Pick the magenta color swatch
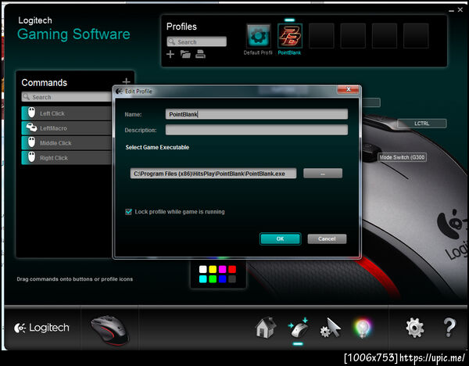 tap(223, 269)
